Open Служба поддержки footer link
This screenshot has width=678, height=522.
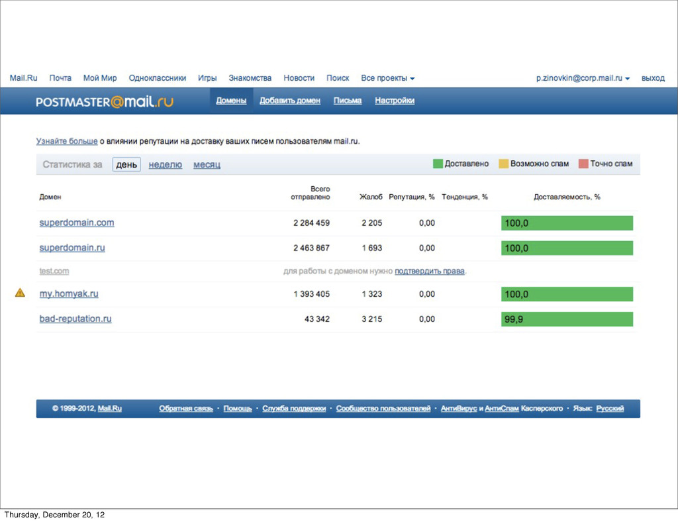coord(294,408)
